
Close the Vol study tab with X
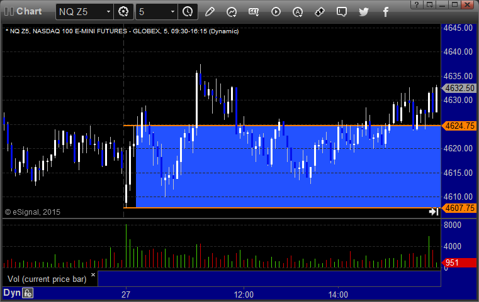click(x=93, y=274)
